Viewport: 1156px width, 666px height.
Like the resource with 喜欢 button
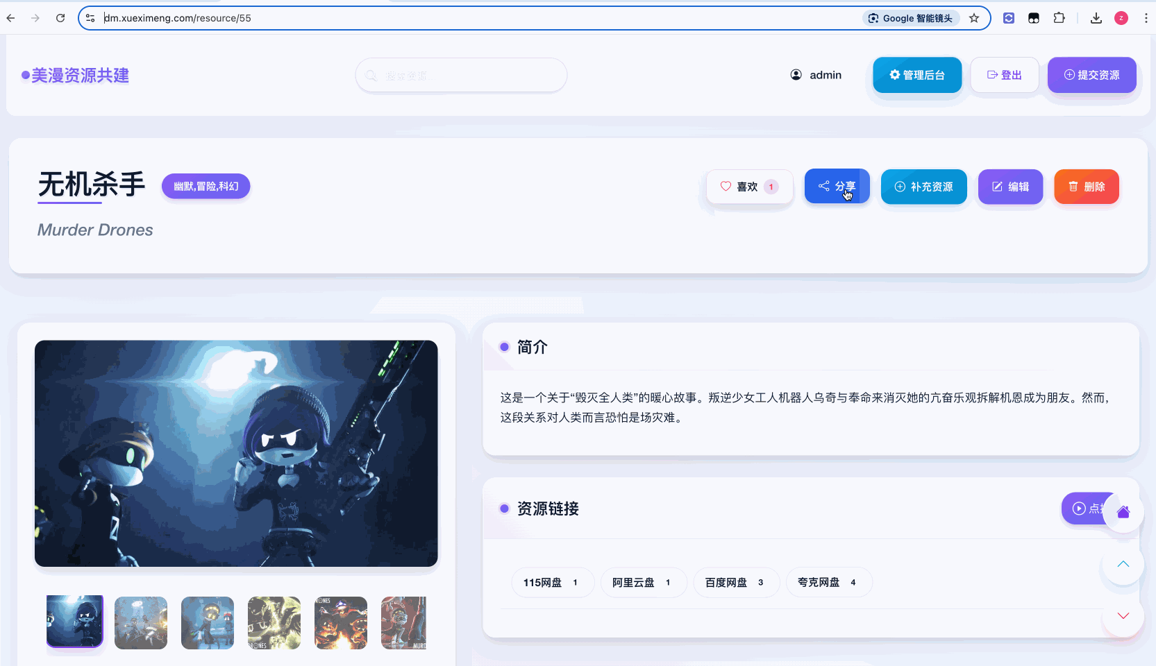(x=750, y=187)
